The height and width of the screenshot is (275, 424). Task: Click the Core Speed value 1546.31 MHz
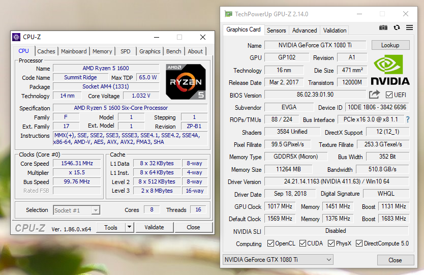77,163
